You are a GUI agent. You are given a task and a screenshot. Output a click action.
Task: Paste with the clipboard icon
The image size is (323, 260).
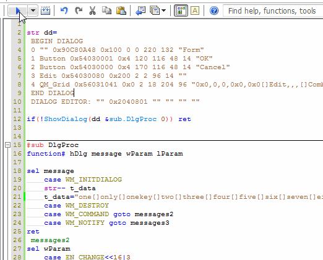click(x=121, y=10)
